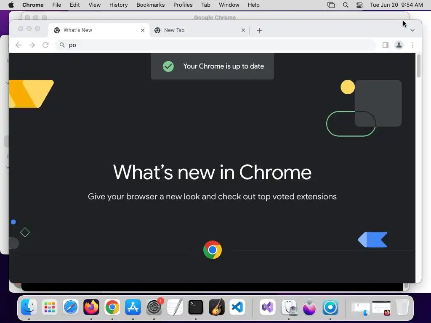Launch Visual Studio Code from the Dock
This screenshot has width=431, height=323.
[x=237, y=307]
